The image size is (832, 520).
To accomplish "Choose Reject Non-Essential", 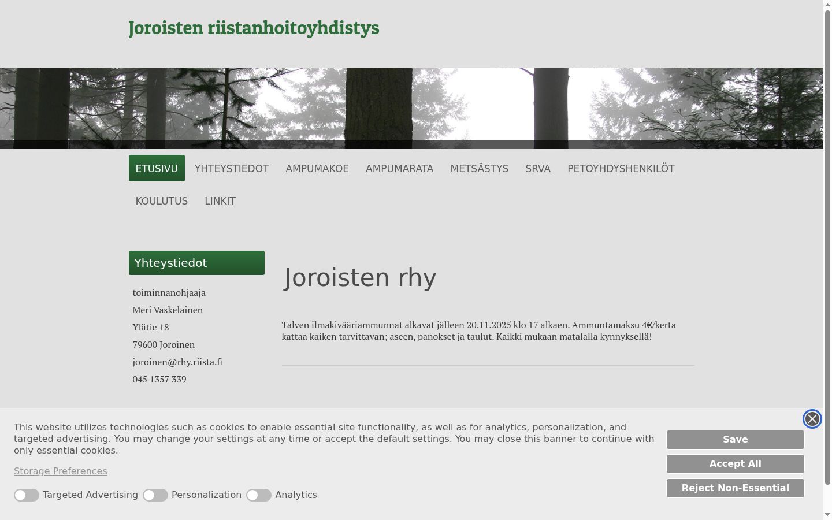I will click(735, 488).
